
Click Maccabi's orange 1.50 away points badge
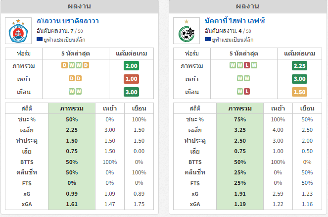pos(299,92)
